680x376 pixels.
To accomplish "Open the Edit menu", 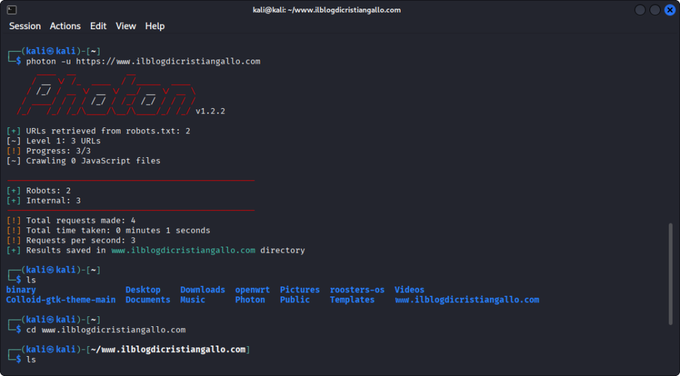I will click(x=98, y=26).
